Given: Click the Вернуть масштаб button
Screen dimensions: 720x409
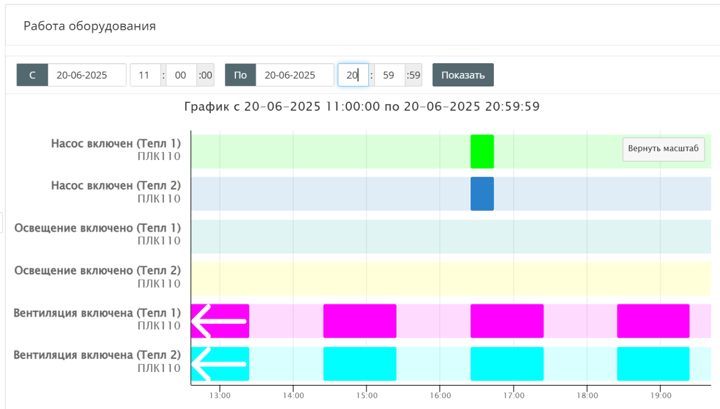Looking at the screenshot, I should coord(663,149).
